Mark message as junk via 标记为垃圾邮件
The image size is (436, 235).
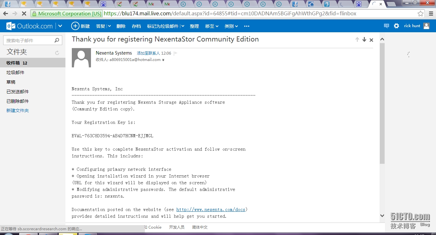coord(163,26)
